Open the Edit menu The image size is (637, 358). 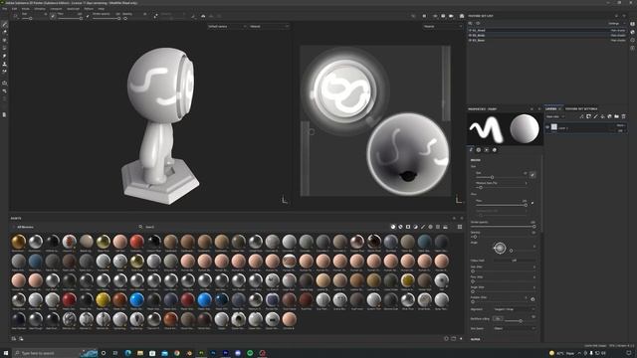[14, 9]
